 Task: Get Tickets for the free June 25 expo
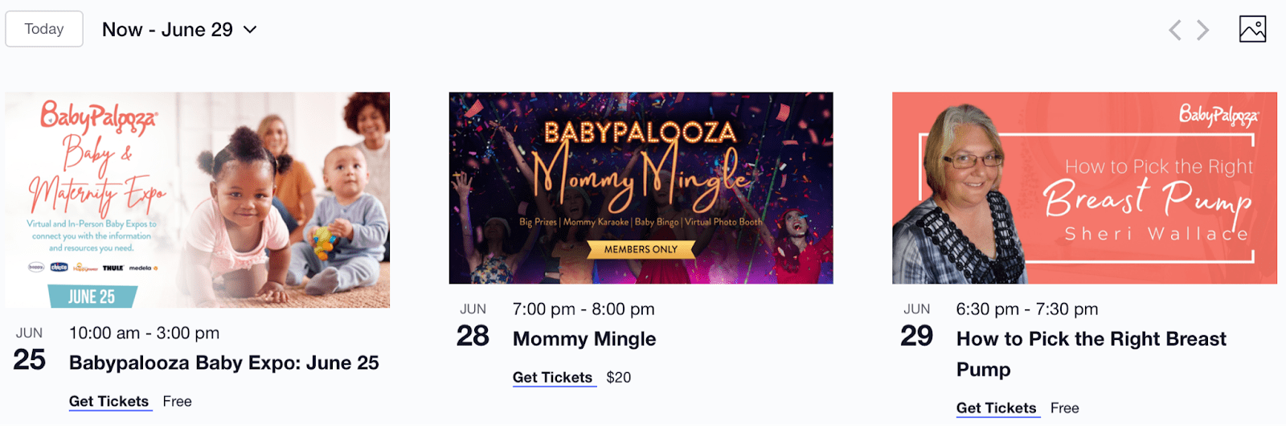(x=109, y=401)
